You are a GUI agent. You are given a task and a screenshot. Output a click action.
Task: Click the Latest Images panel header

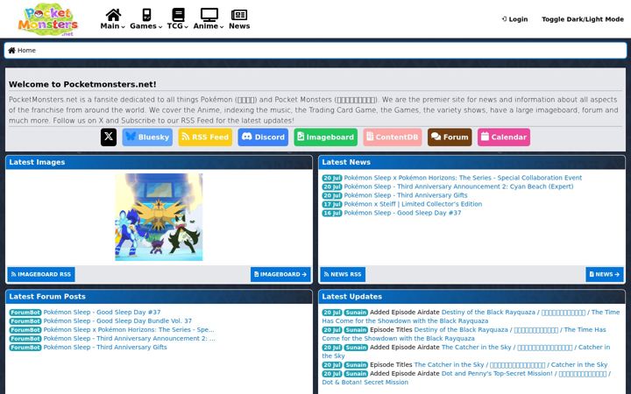click(159, 163)
